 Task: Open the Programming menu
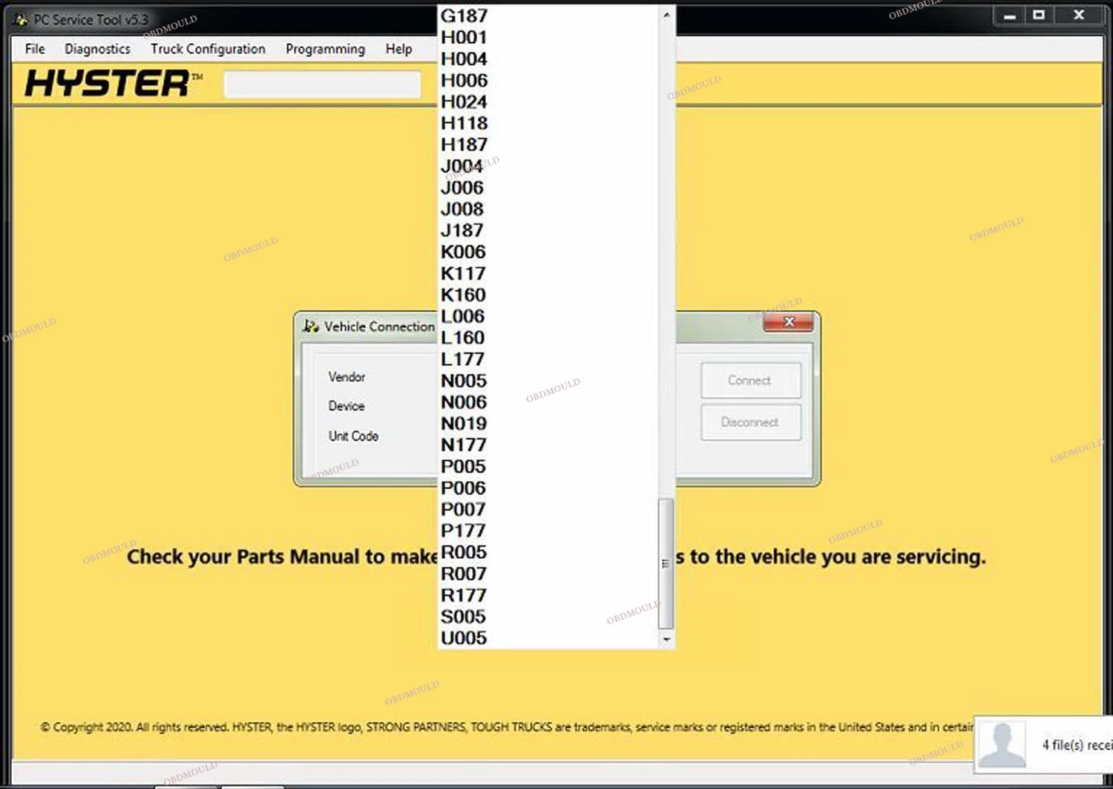(325, 49)
